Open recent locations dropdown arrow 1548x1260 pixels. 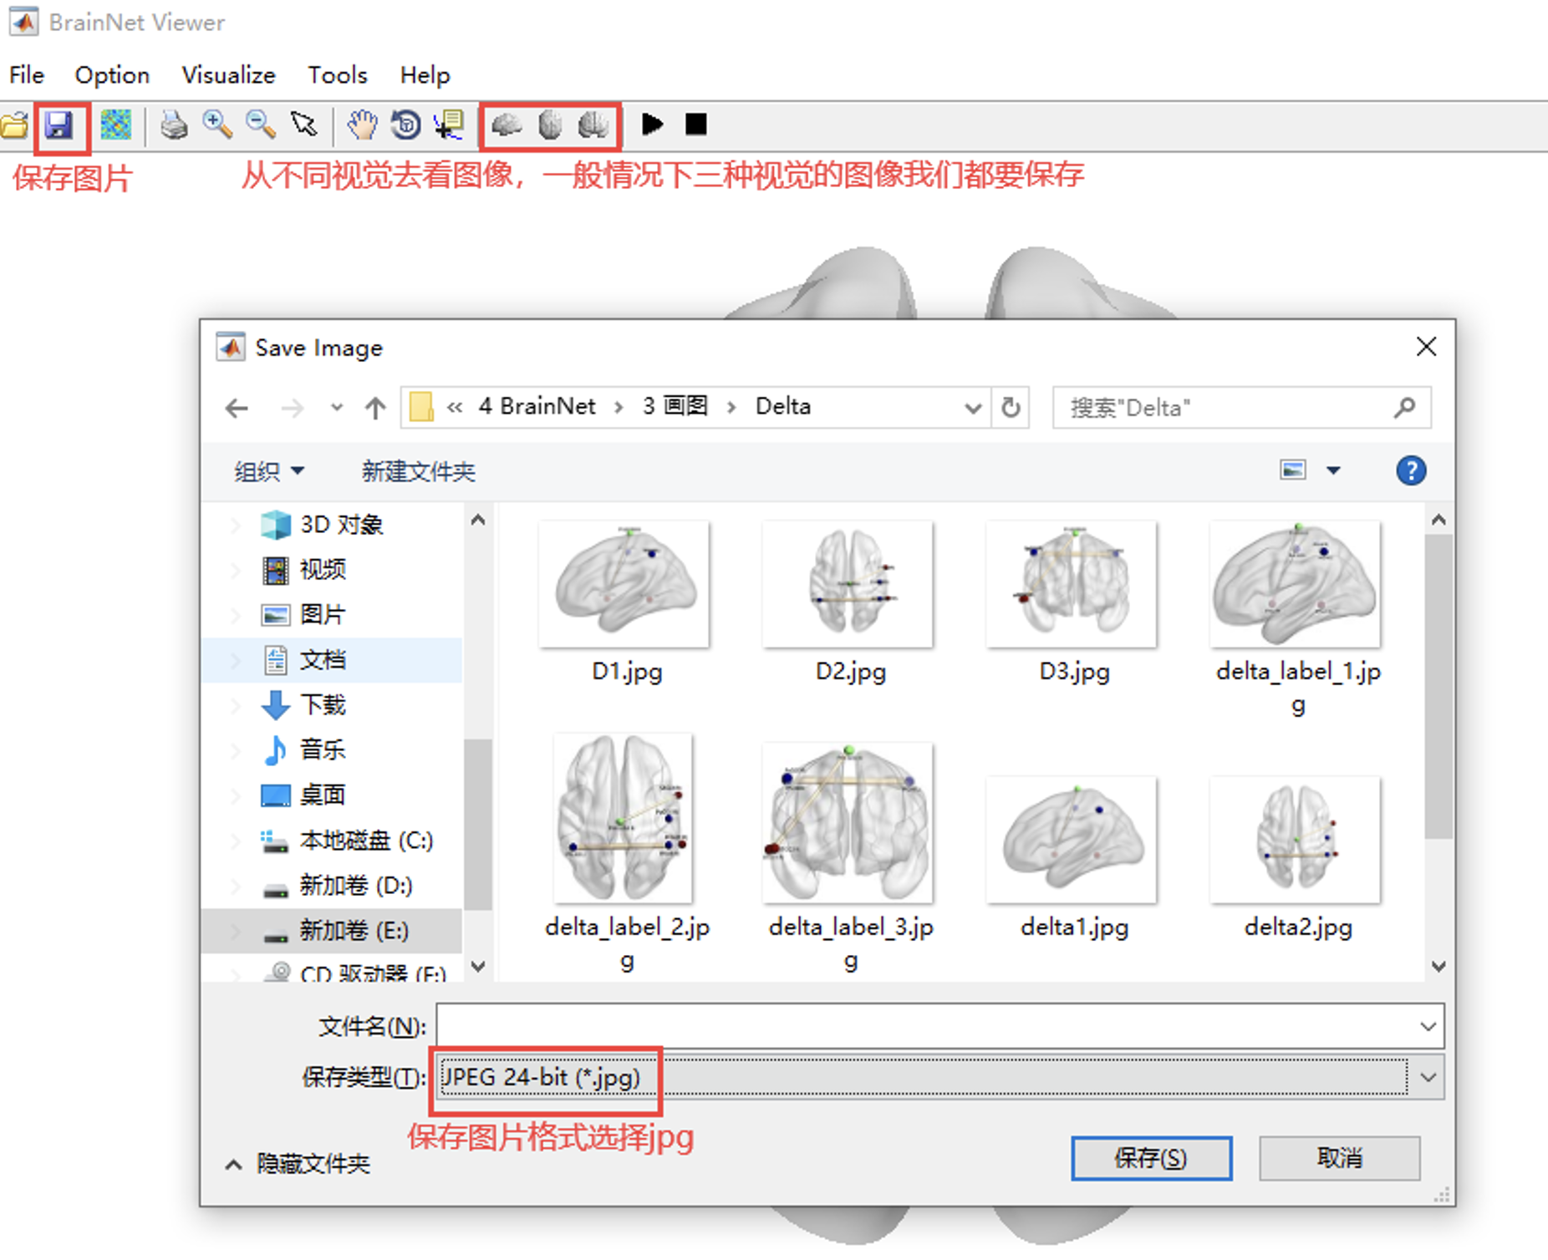click(337, 408)
